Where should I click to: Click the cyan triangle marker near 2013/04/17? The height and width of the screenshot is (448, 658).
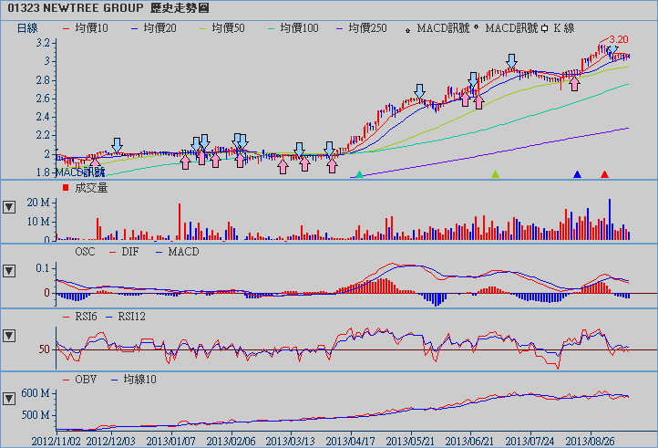click(360, 173)
